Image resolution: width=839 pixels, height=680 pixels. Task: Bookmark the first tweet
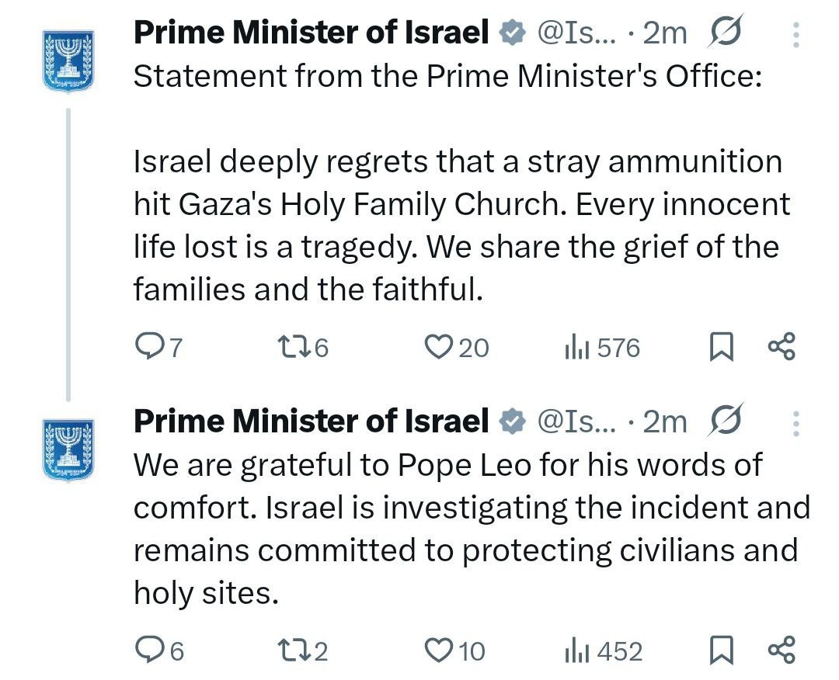pyautogui.click(x=721, y=348)
